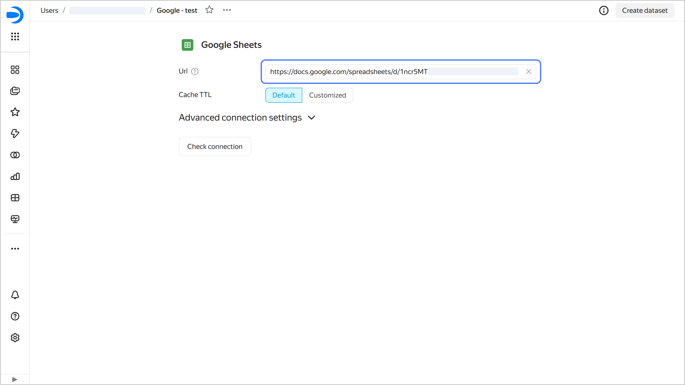Click the Google - test breadcrumb title

(x=177, y=10)
